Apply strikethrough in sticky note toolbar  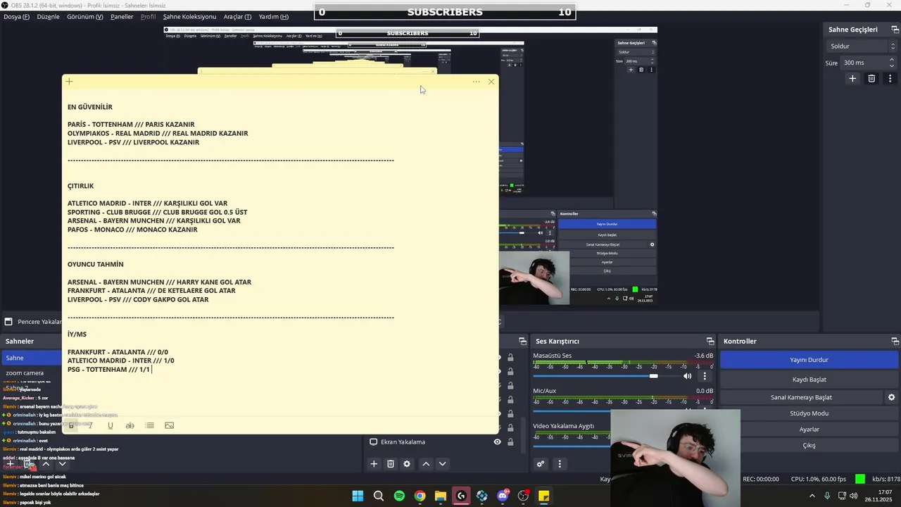tap(130, 425)
